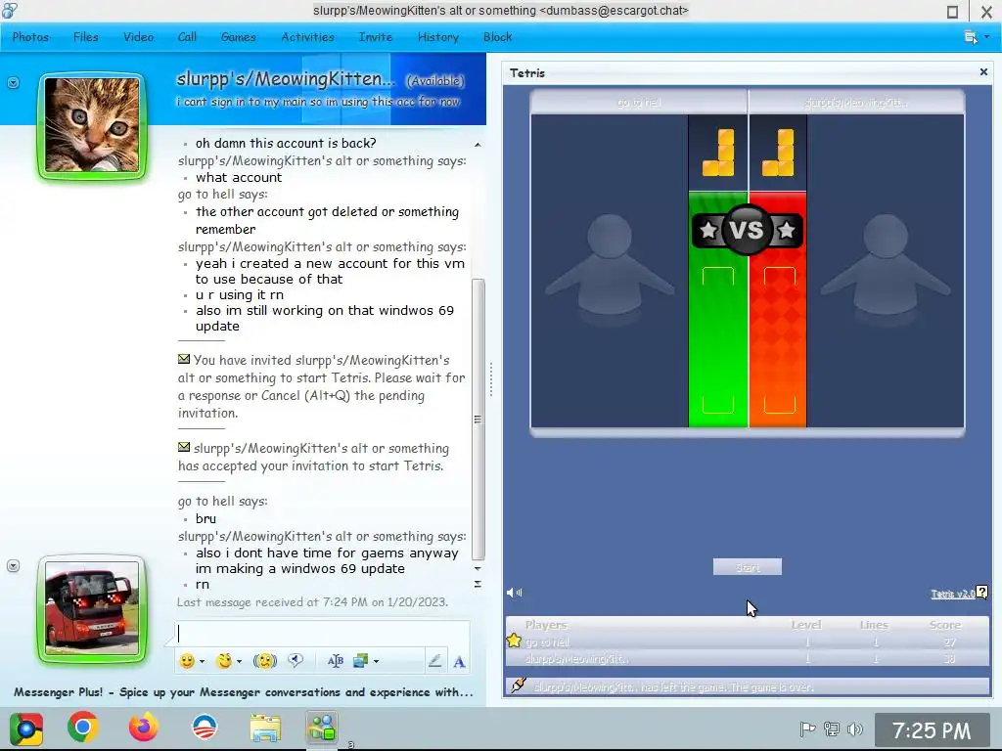Expand the emoticon dropdown arrow
This screenshot has height=751, width=1002.
(202, 662)
